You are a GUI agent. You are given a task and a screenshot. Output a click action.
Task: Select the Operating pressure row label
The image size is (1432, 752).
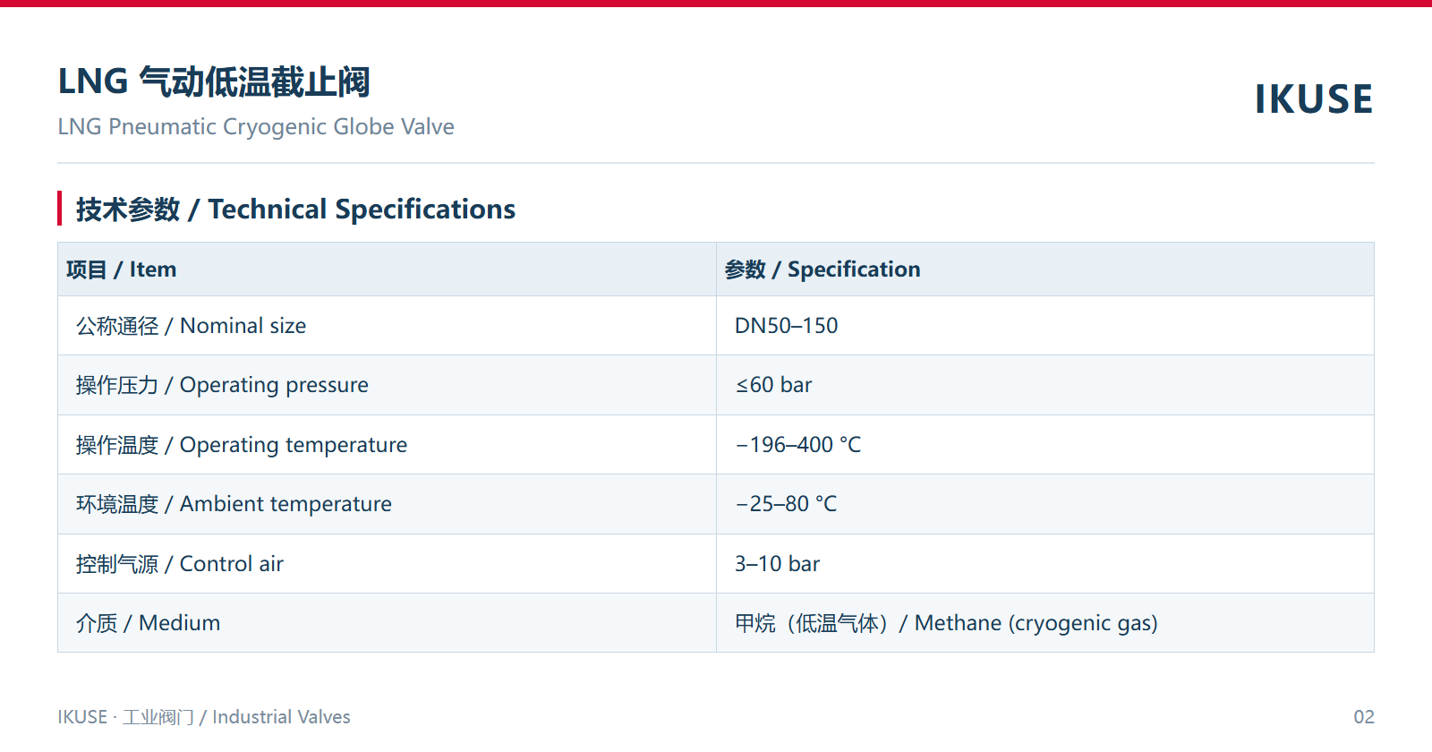pyautogui.click(x=222, y=385)
